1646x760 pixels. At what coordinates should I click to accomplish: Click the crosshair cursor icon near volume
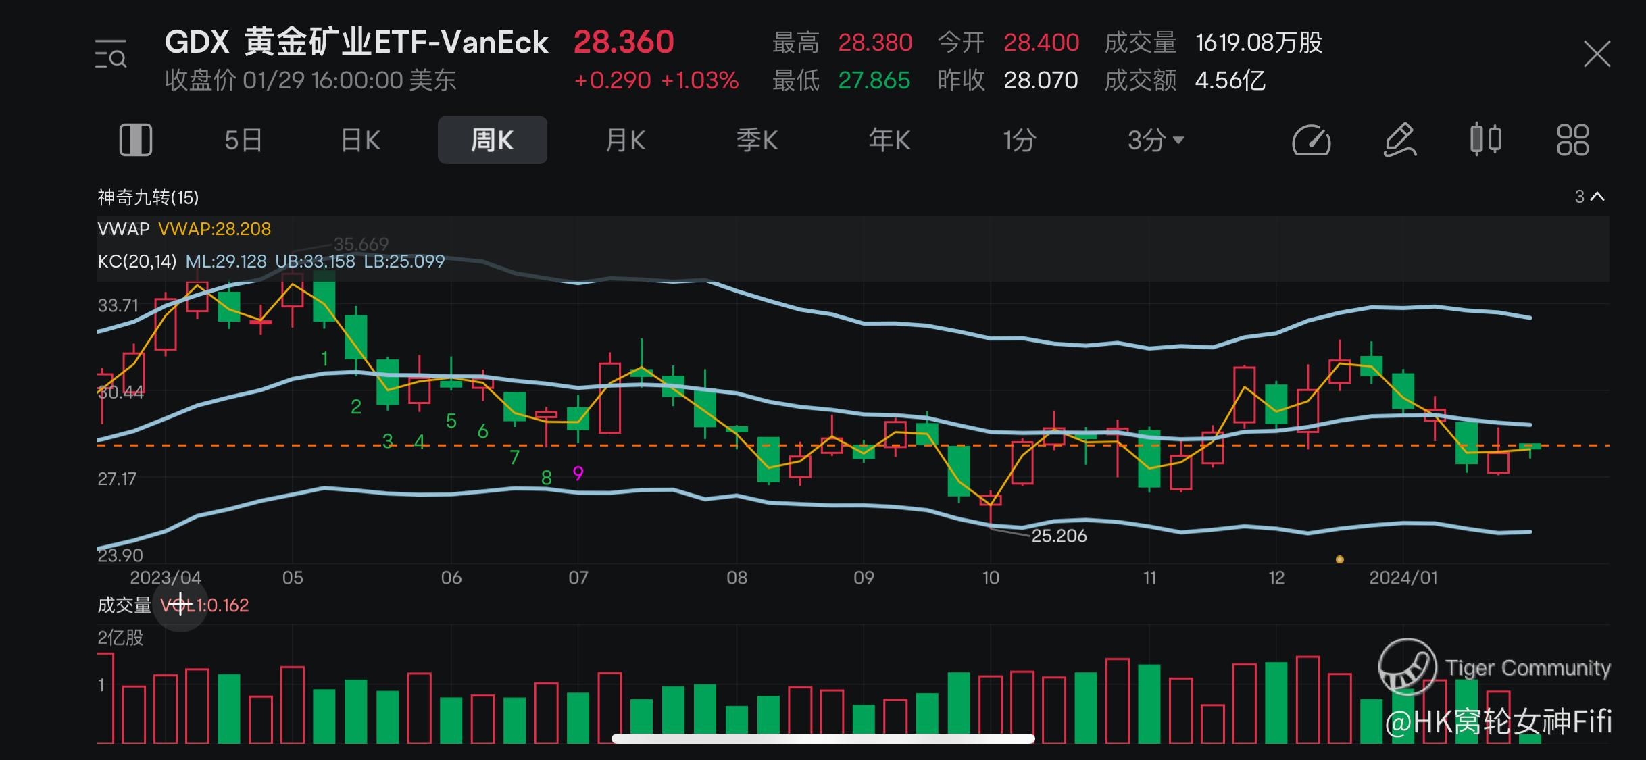180,605
